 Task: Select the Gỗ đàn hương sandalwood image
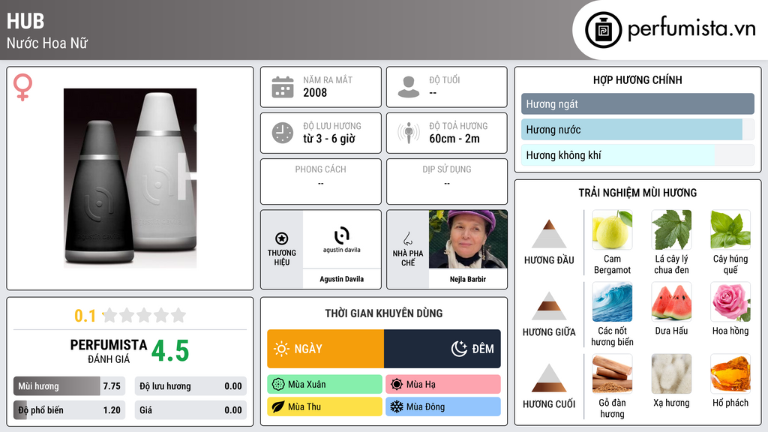point(612,373)
